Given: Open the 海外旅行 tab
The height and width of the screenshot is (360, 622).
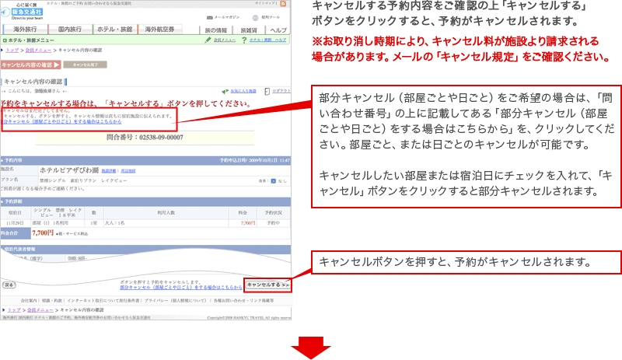Looking at the screenshot, I should click(25, 29).
